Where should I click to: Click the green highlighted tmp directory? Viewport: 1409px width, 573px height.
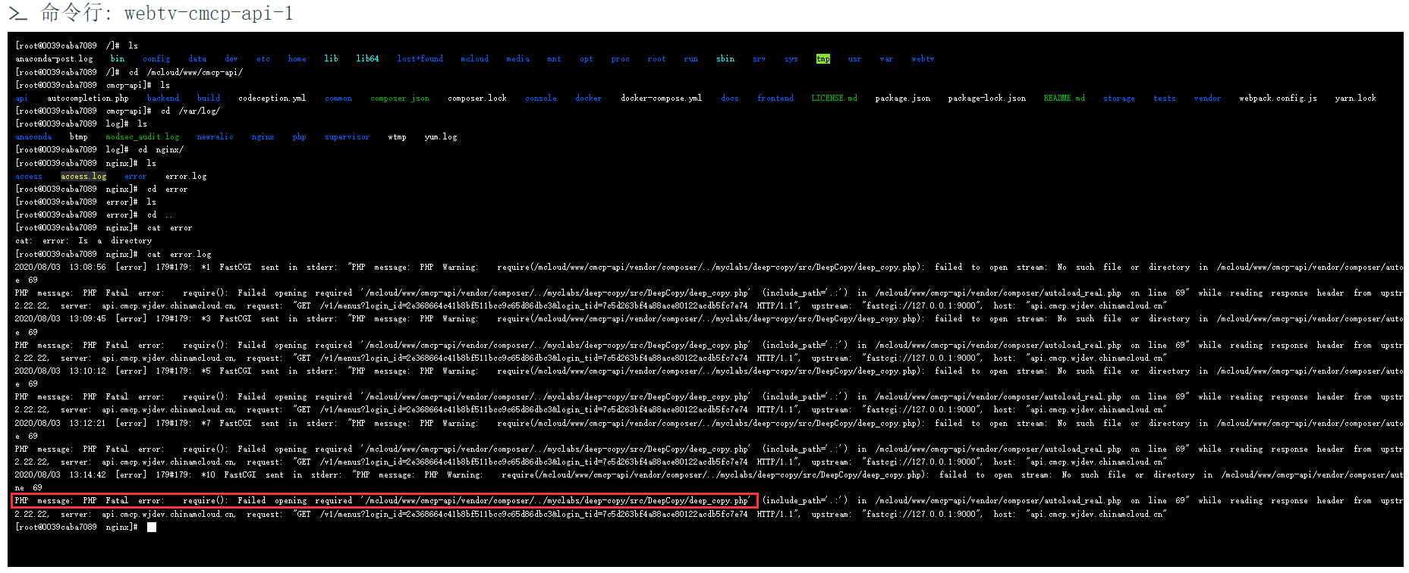(x=823, y=58)
